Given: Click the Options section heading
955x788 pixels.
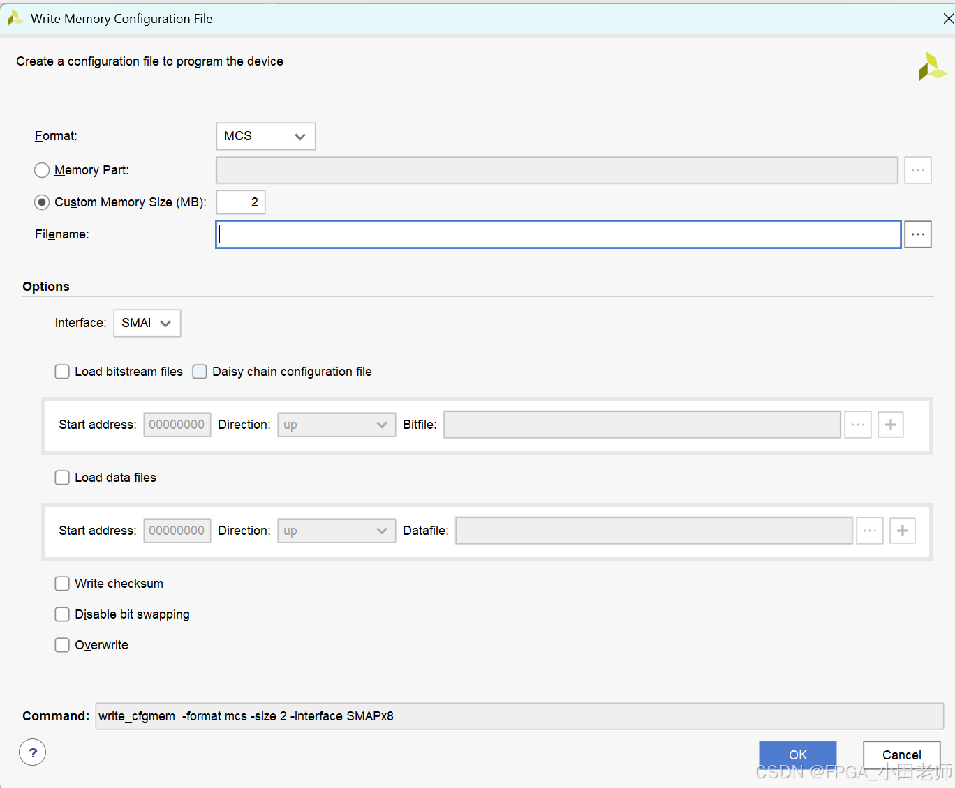Looking at the screenshot, I should [46, 287].
